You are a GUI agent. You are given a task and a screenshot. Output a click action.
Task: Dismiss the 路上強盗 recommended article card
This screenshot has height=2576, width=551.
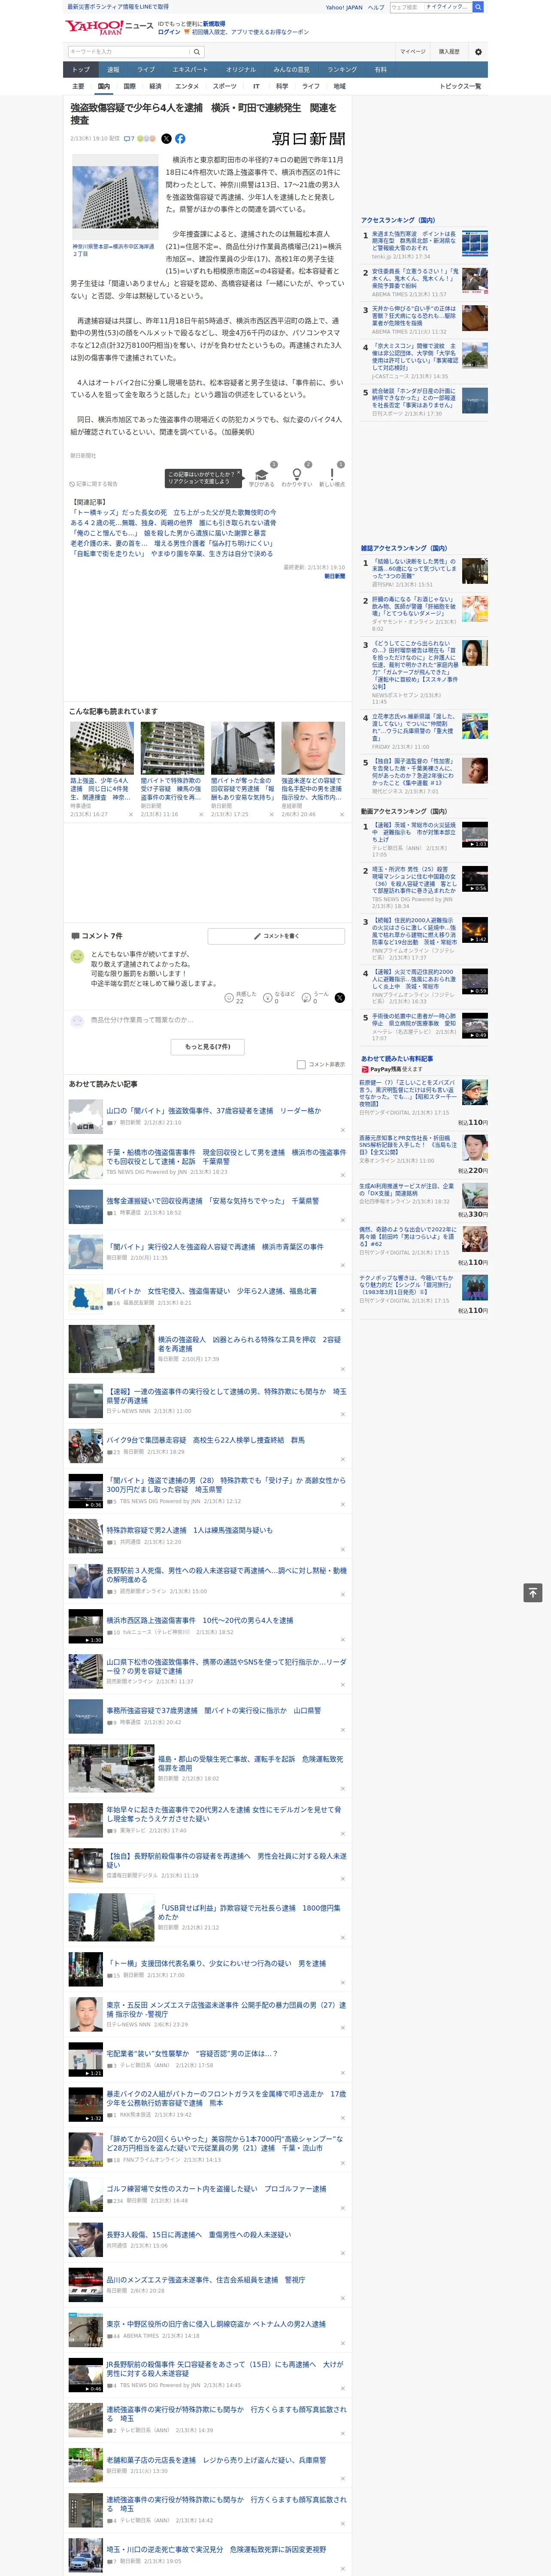coord(130,814)
